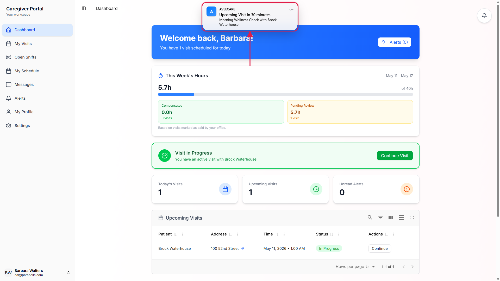500x281 pixels.
Task: Go to the next table page
Action: [x=413, y=267]
